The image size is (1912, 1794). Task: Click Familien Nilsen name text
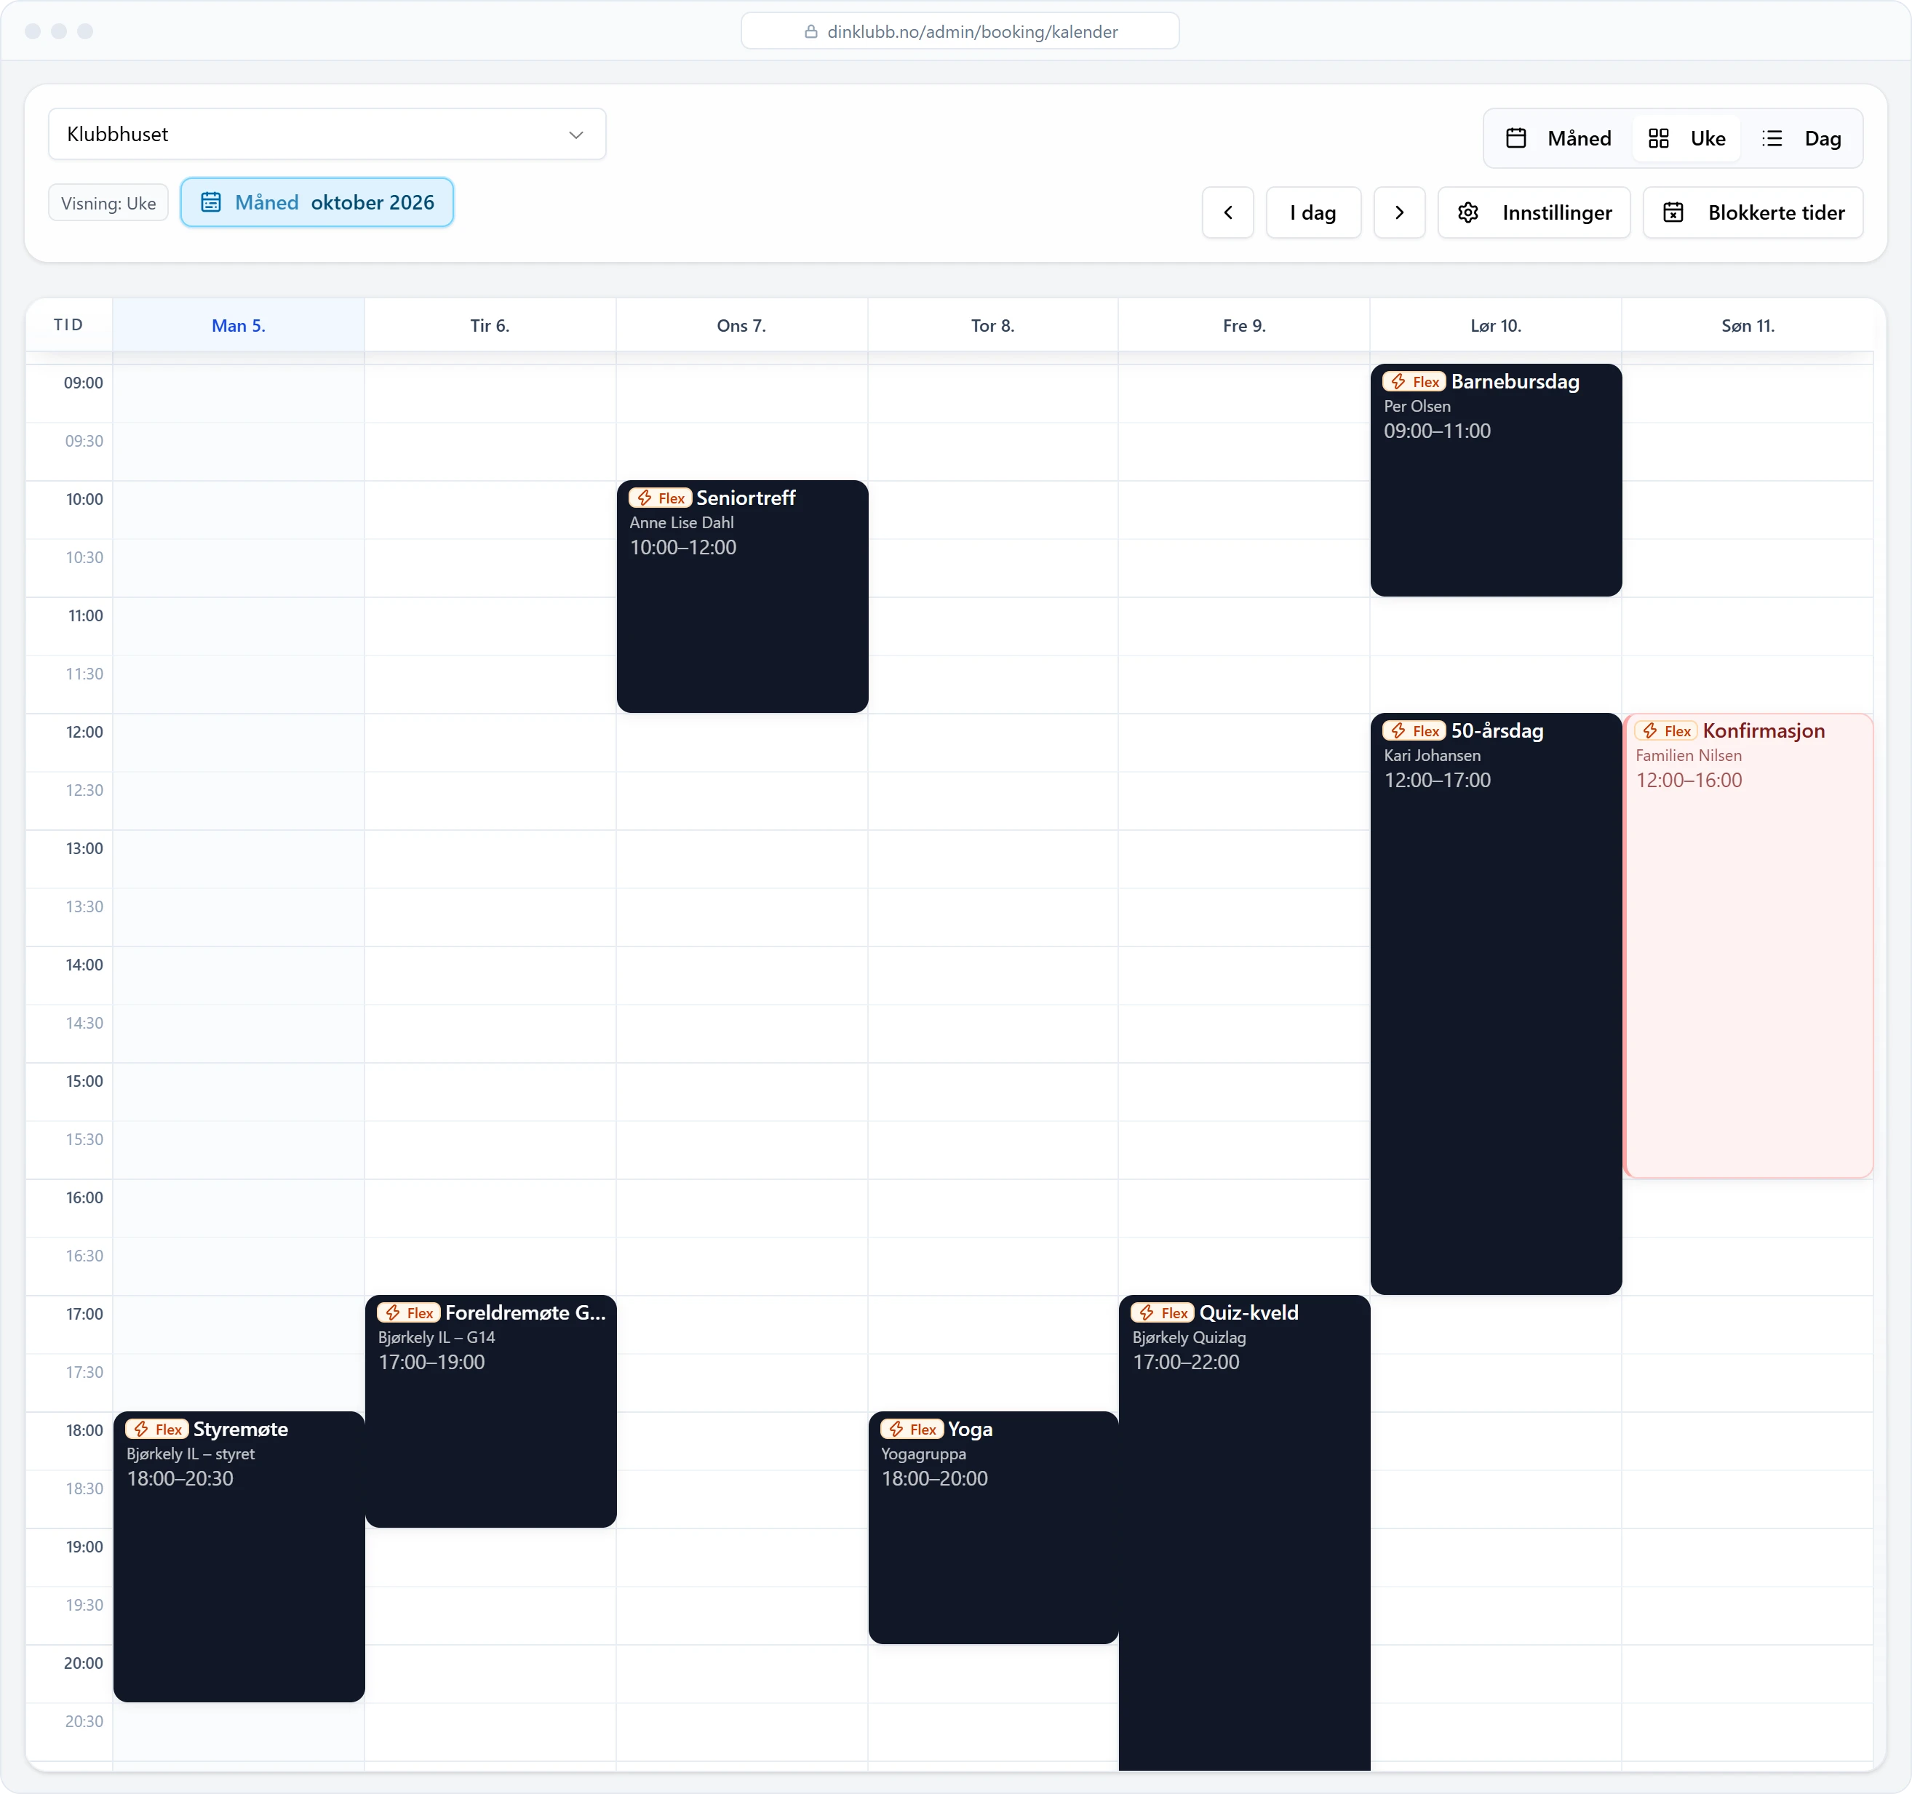(1688, 756)
